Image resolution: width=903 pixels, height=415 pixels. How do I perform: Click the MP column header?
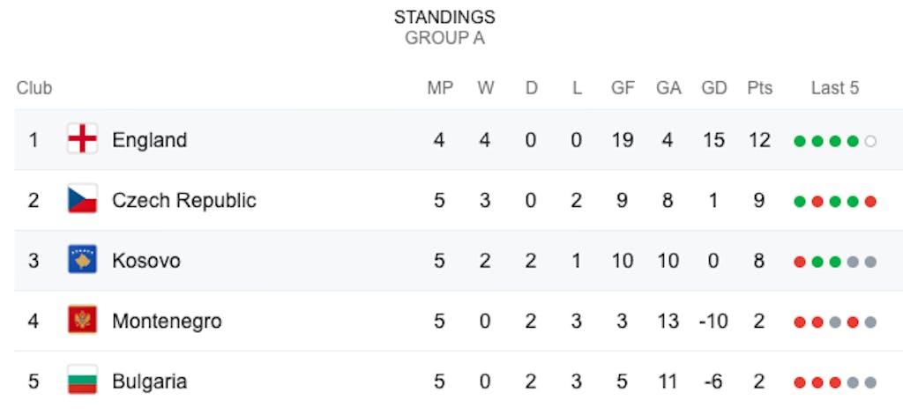pyautogui.click(x=440, y=88)
